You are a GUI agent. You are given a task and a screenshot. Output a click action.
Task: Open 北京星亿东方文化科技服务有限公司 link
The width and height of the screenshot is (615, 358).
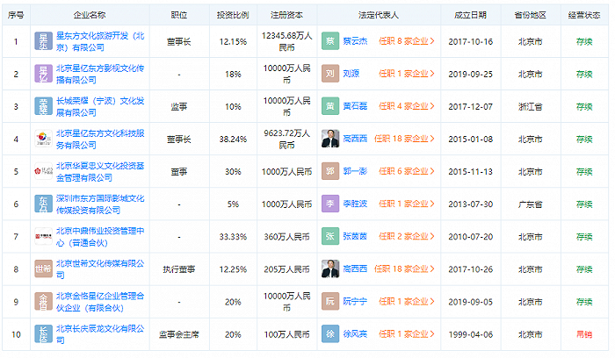click(x=100, y=139)
